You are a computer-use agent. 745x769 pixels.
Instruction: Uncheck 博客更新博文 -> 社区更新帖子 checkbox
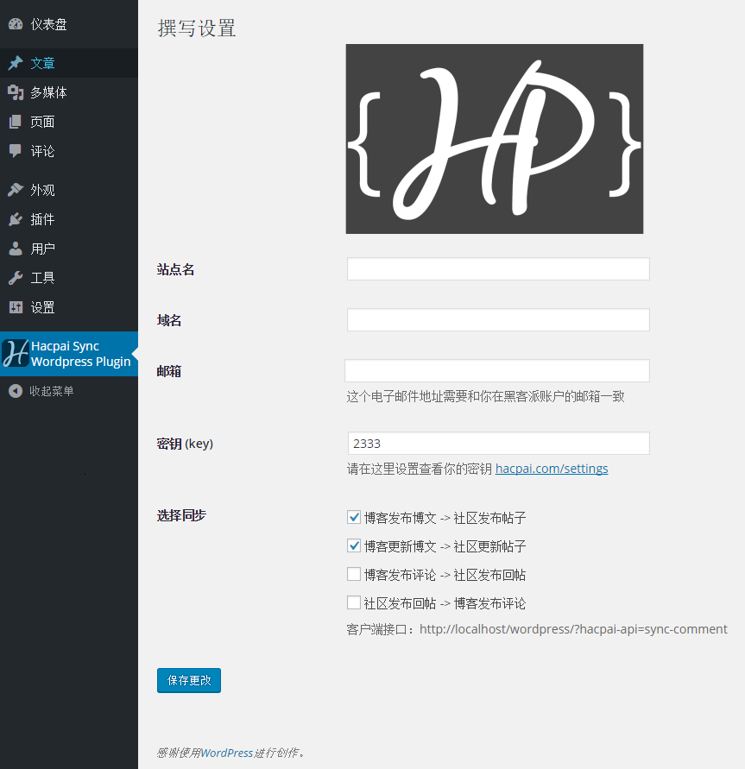tap(354, 546)
